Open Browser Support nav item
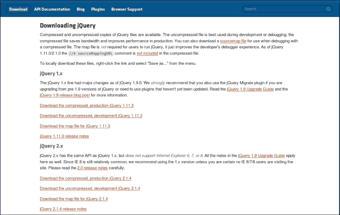Image resolution: width=340 pixels, height=215 pixels. coord(127,9)
